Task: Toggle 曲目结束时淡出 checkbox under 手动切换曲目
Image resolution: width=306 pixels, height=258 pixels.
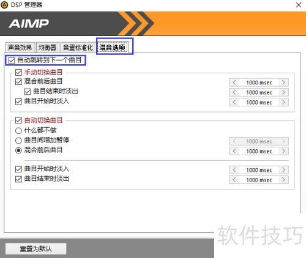Action: coord(28,92)
